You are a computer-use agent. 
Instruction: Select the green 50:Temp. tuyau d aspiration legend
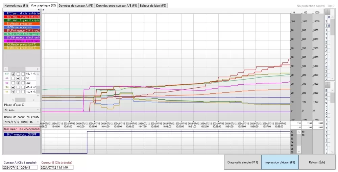pyautogui.click(x=22, y=20)
